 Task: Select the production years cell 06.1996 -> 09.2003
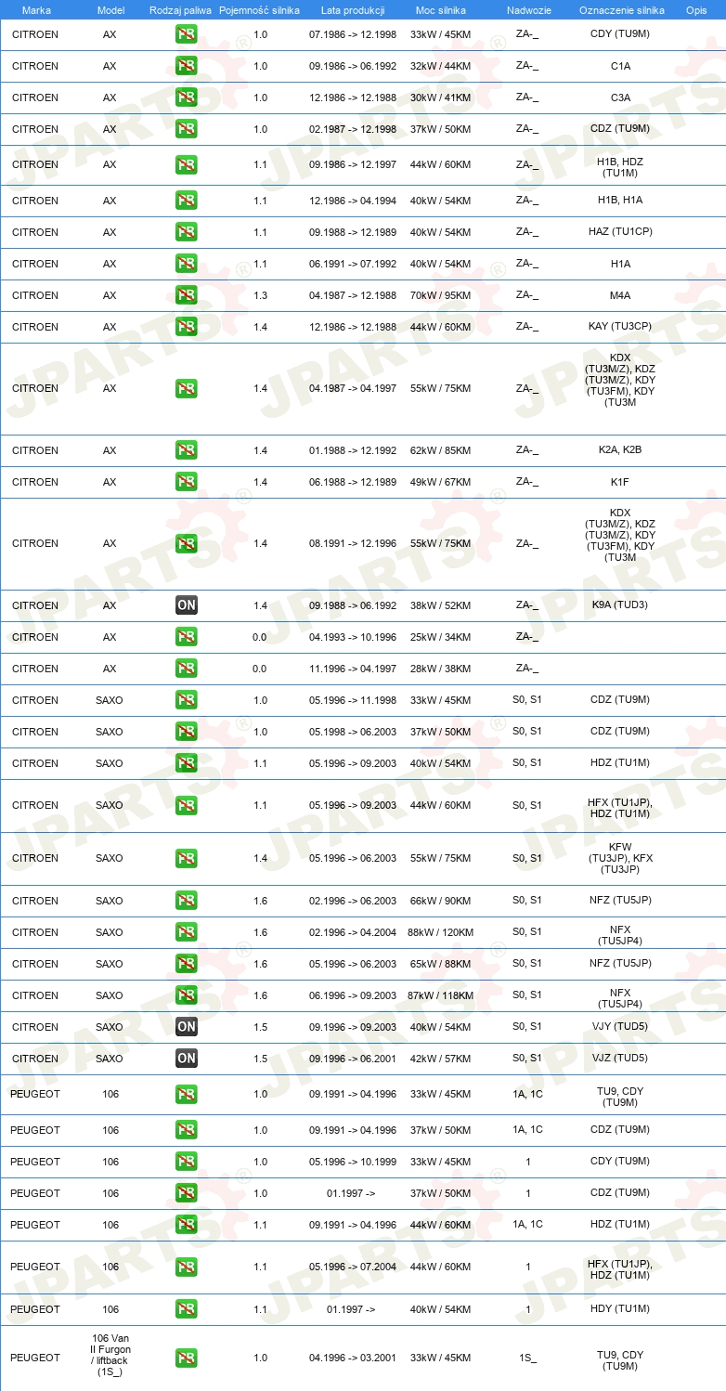tap(353, 995)
